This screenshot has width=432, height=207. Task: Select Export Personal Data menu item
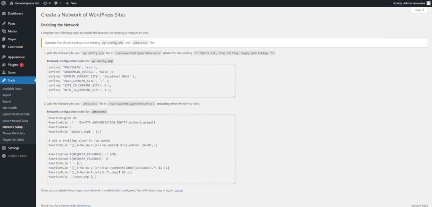coord(16,114)
